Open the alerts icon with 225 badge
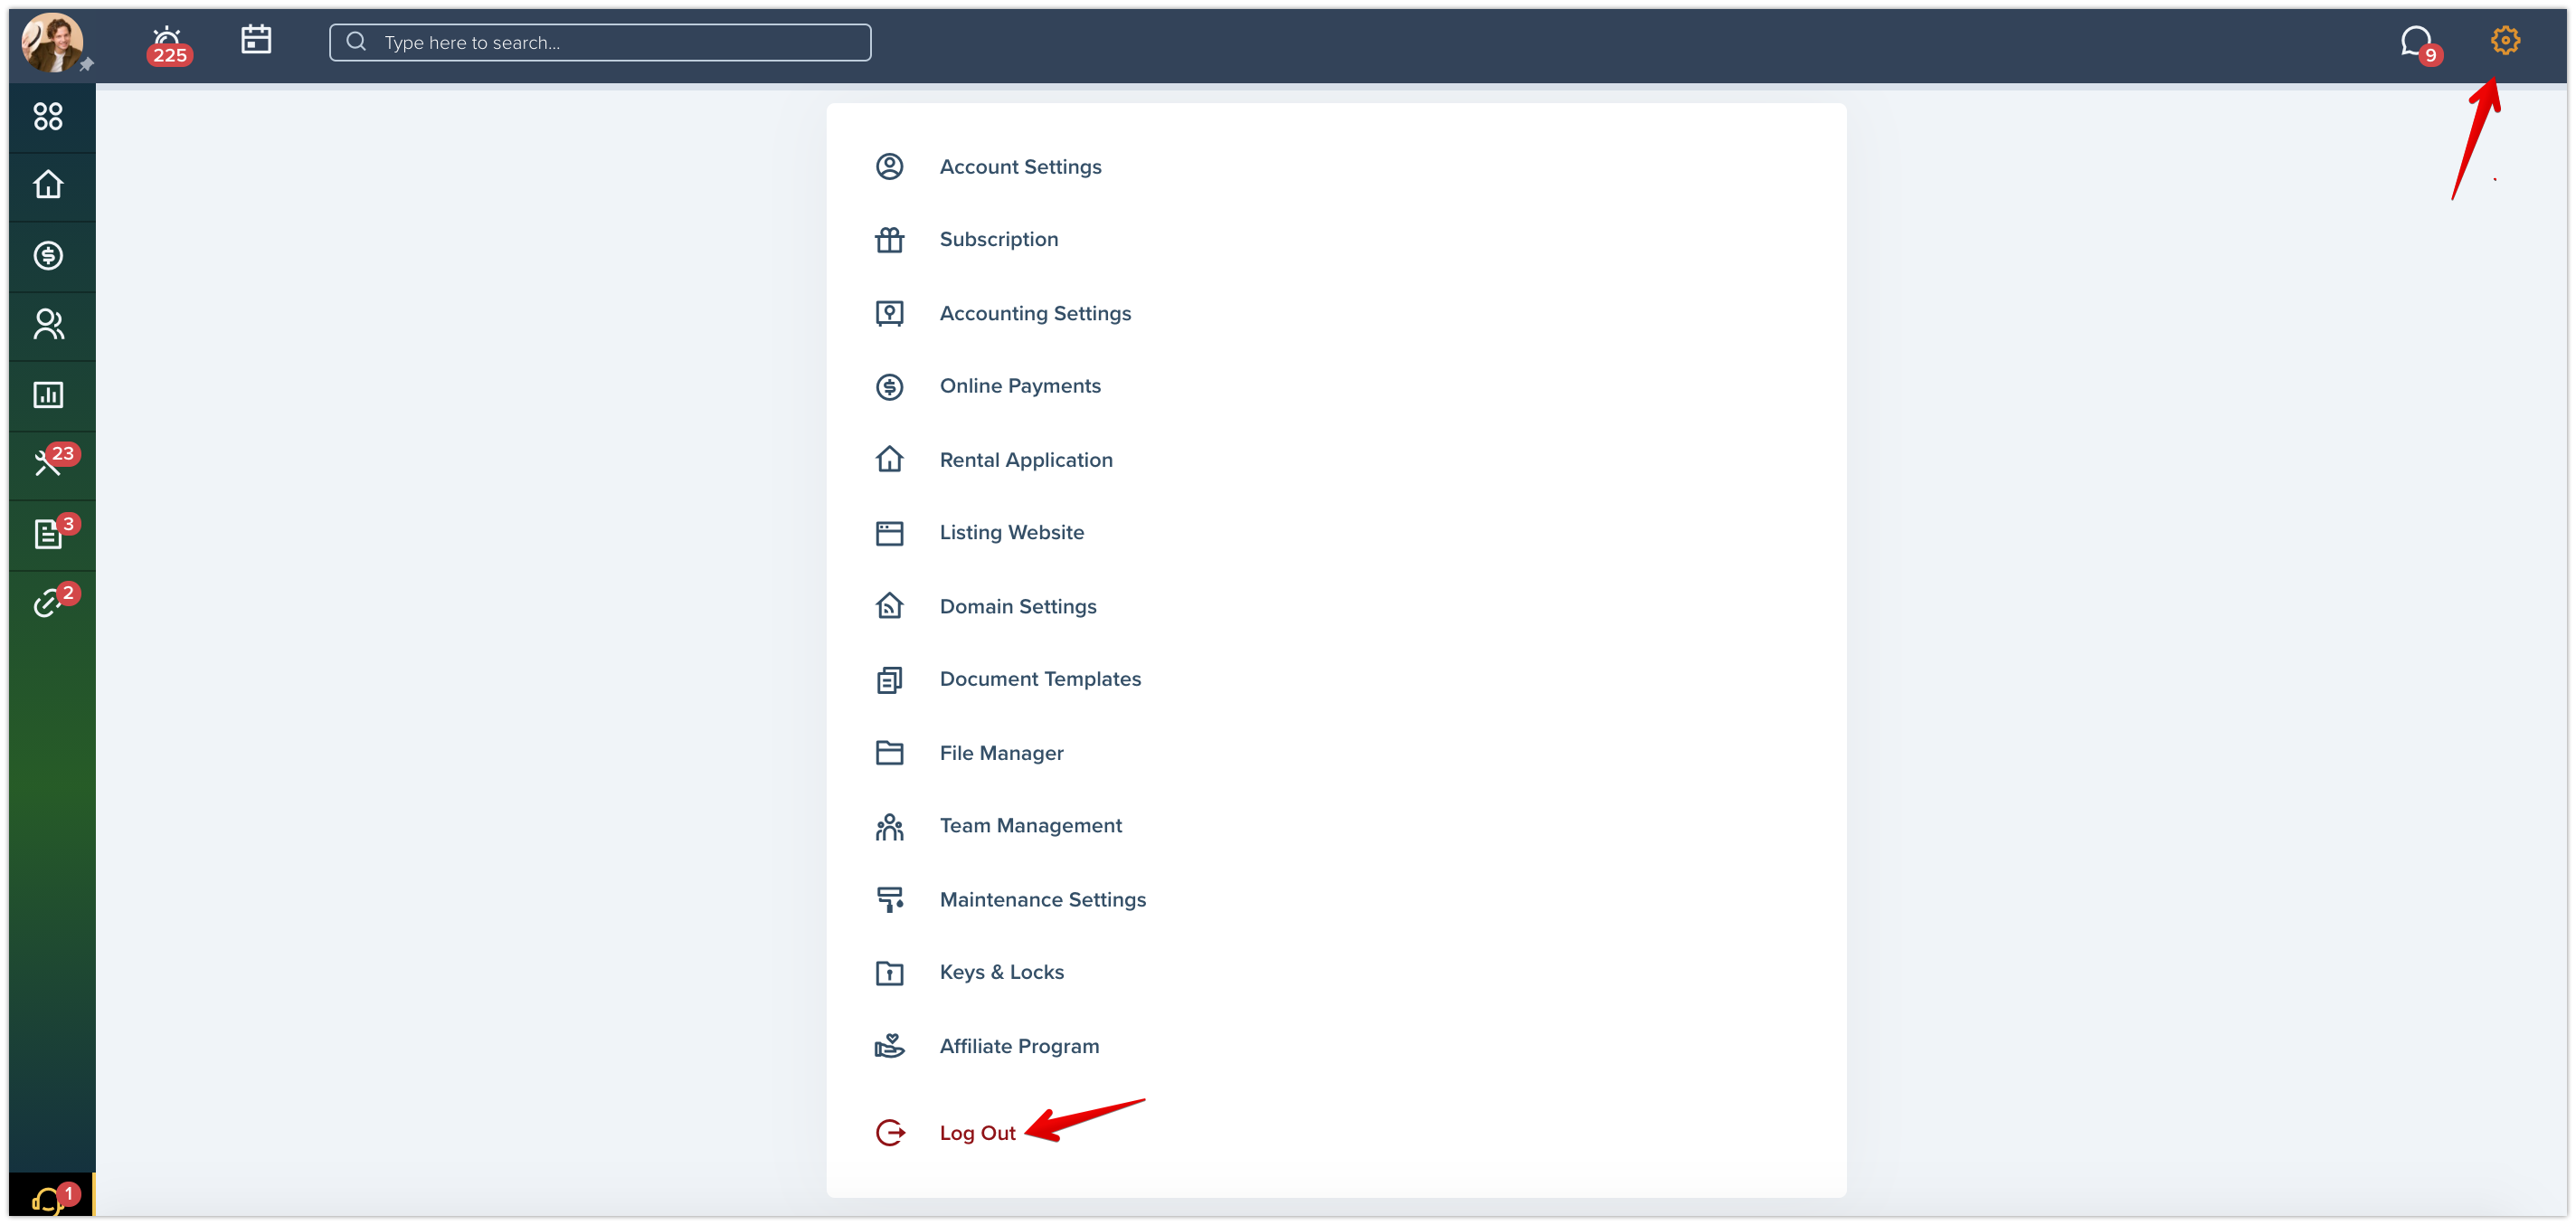The width and height of the screenshot is (2576, 1225). pyautogui.click(x=168, y=44)
